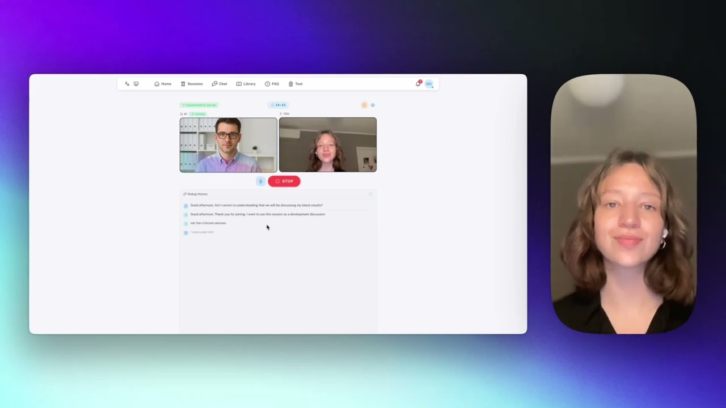The height and width of the screenshot is (408, 726).
Task: Click the presenter webcam overlay
Action: click(x=624, y=204)
